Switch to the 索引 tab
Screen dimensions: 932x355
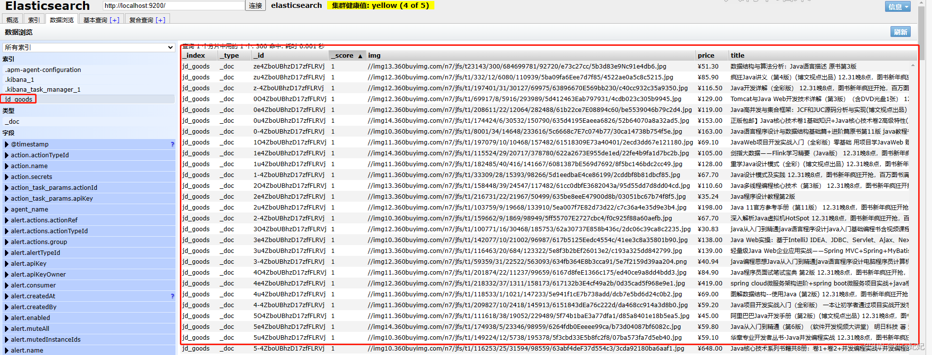[x=34, y=20]
